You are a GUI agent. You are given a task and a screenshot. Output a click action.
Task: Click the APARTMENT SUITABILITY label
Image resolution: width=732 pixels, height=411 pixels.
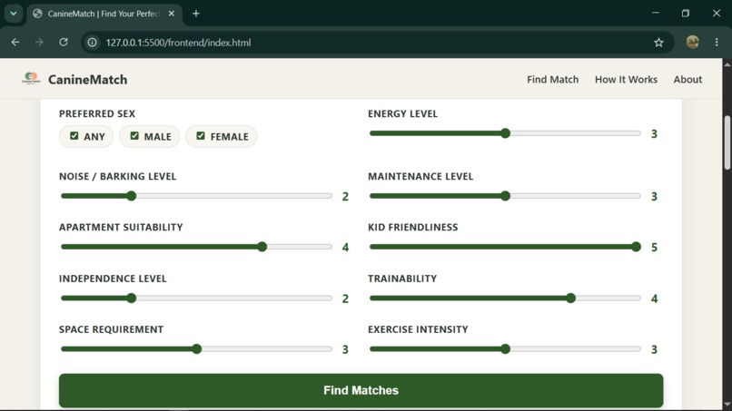pyautogui.click(x=121, y=227)
